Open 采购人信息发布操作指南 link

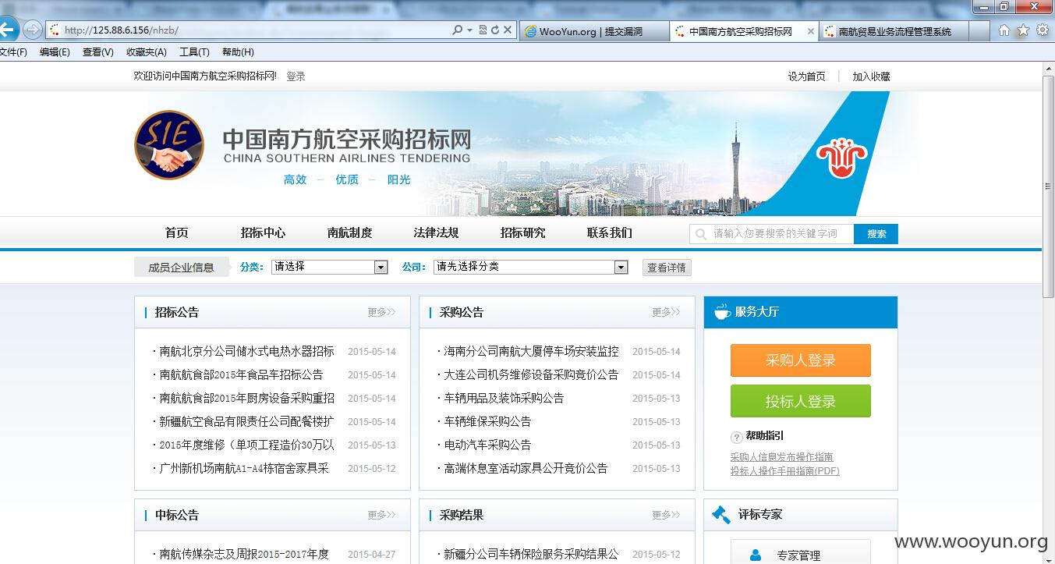pyautogui.click(x=781, y=457)
